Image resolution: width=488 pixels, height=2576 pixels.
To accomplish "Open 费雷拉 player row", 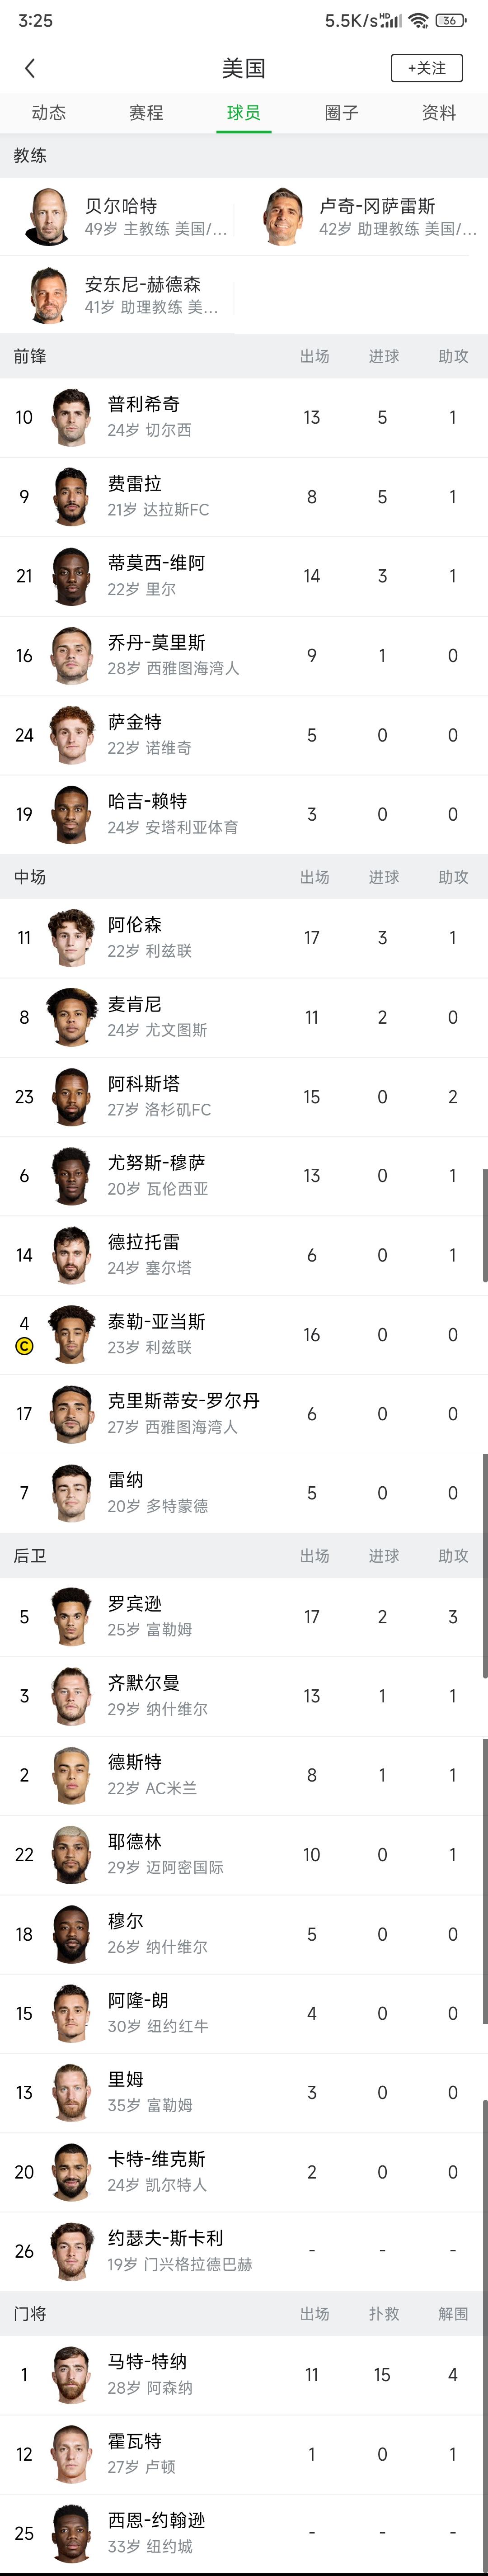I will pos(244,497).
